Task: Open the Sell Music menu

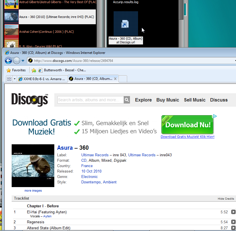Action: coord(194,100)
